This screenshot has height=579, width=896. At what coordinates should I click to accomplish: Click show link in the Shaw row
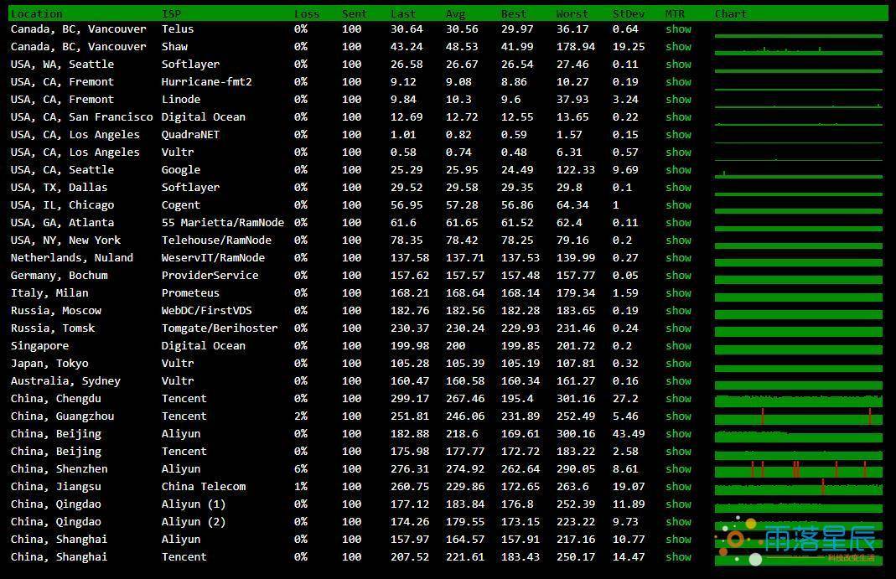pos(678,47)
